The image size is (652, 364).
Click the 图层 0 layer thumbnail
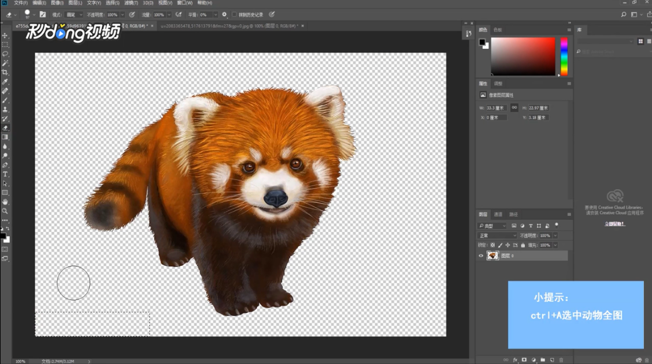493,256
